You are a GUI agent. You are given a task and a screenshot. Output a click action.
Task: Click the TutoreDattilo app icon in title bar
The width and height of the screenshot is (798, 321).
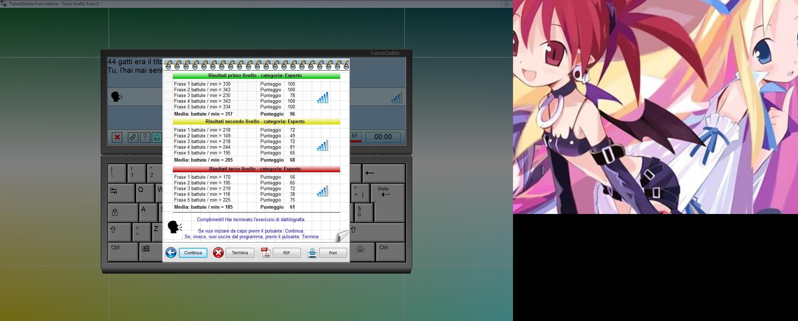point(4,4)
